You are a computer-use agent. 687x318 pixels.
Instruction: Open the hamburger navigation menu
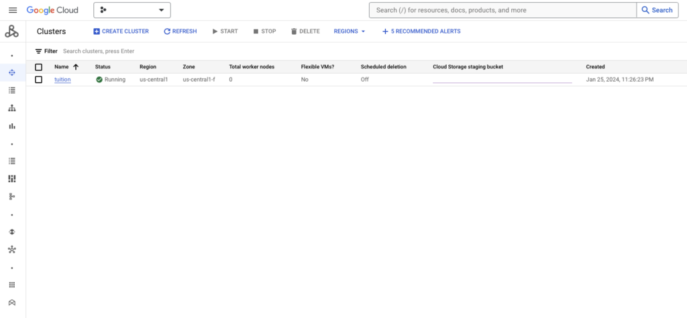pyautogui.click(x=12, y=10)
